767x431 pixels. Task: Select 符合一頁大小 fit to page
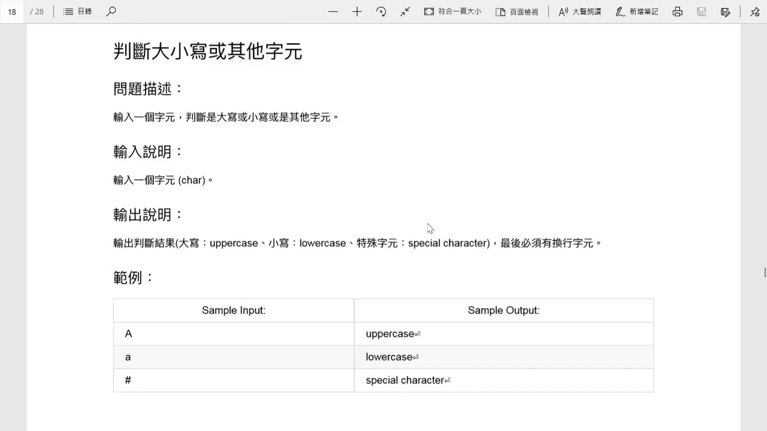(452, 11)
